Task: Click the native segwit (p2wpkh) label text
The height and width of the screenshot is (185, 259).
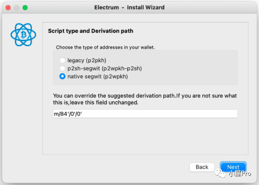Action: pos(98,77)
